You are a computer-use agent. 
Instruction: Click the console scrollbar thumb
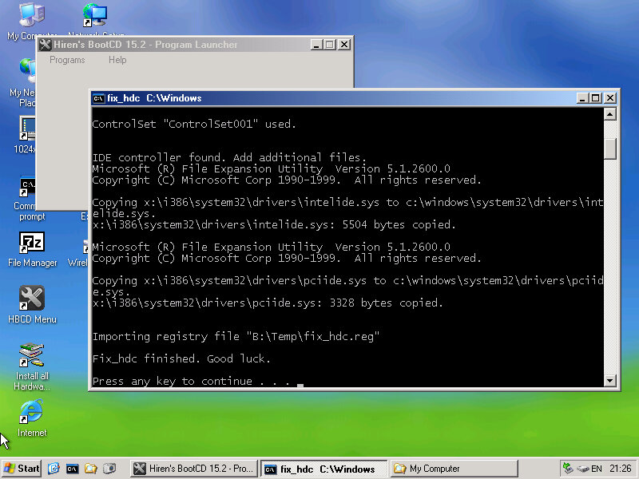click(610, 148)
